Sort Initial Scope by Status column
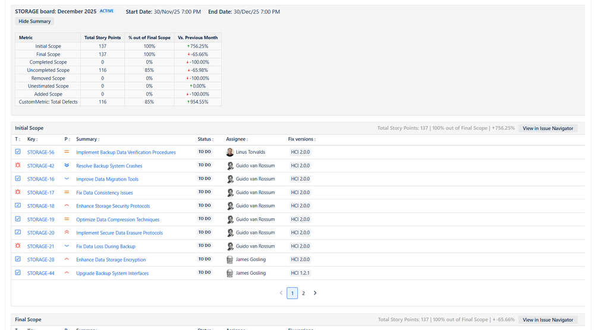Viewport: 594px width, 330px height. (205, 139)
